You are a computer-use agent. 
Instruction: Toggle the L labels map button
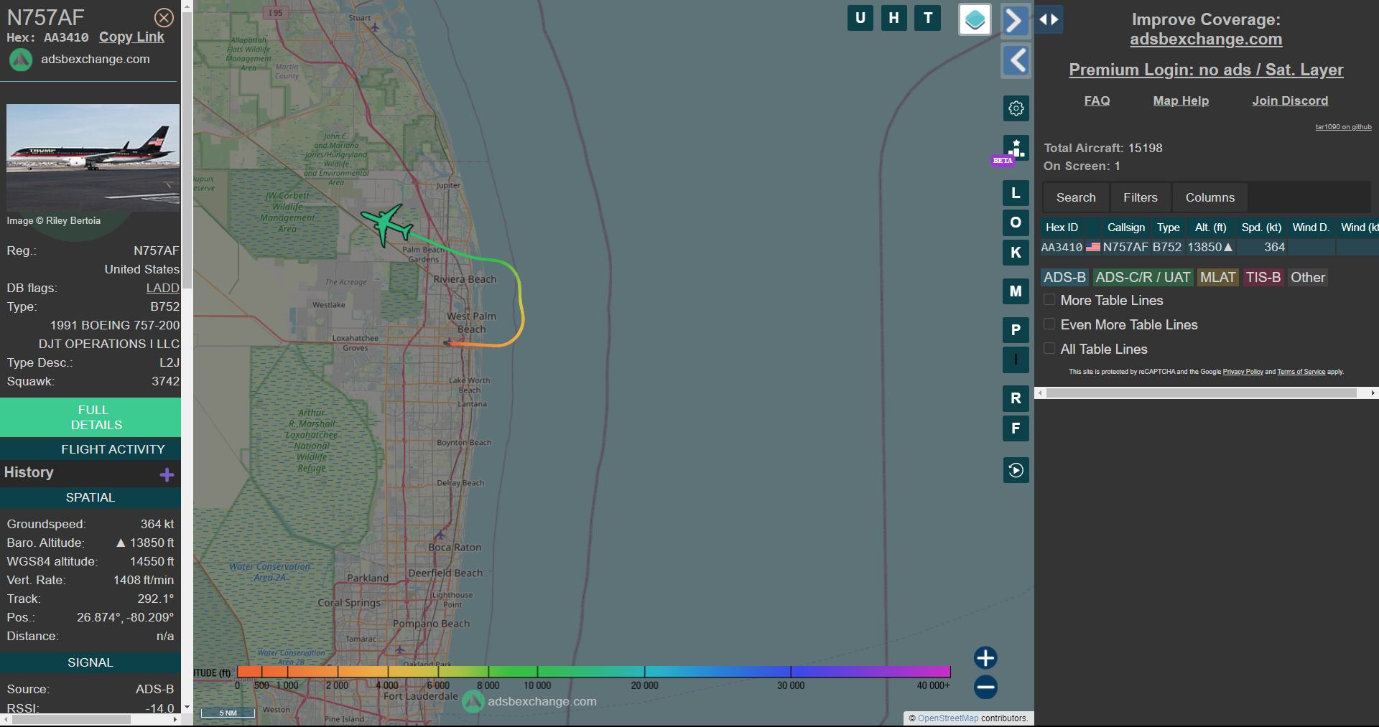coord(1016,193)
